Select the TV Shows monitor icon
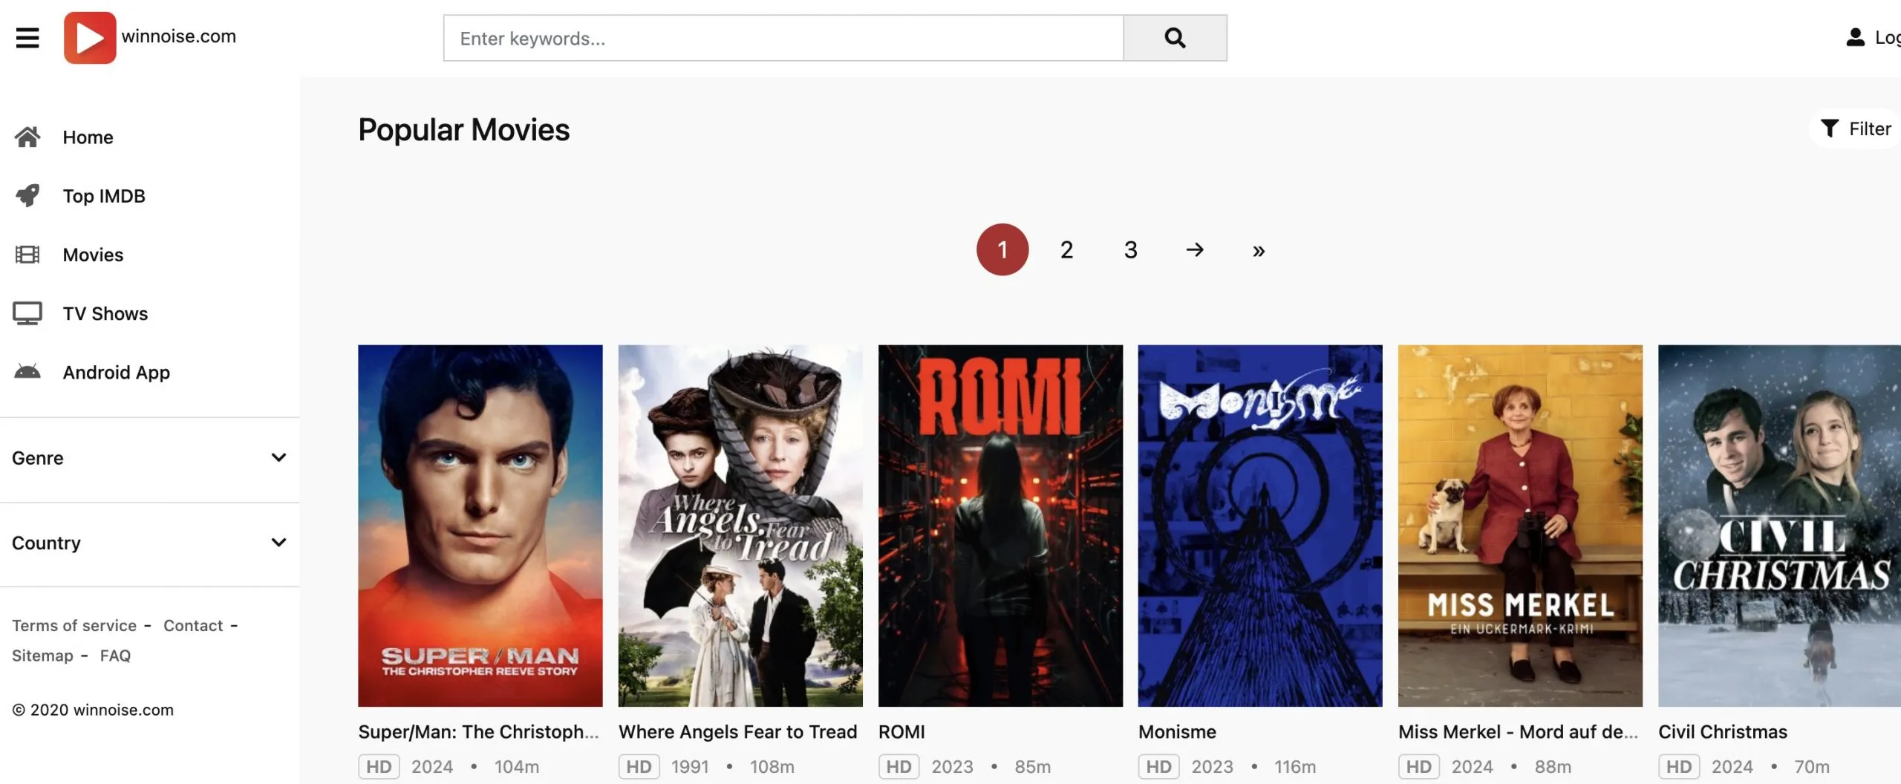 (x=27, y=313)
